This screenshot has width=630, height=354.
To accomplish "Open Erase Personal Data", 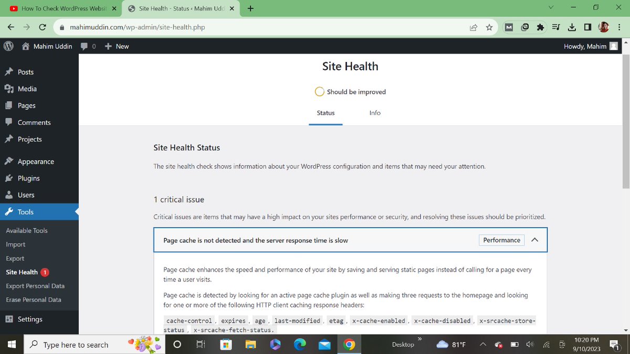I will pos(34,300).
